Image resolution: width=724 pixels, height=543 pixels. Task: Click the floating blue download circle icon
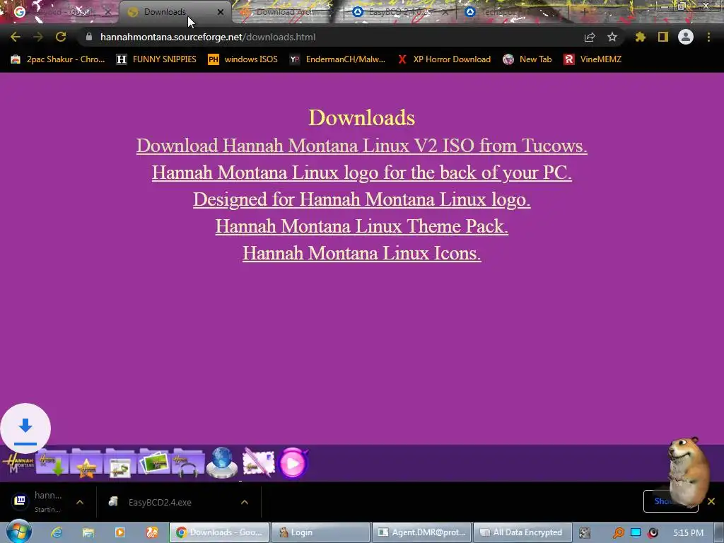[x=25, y=428]
